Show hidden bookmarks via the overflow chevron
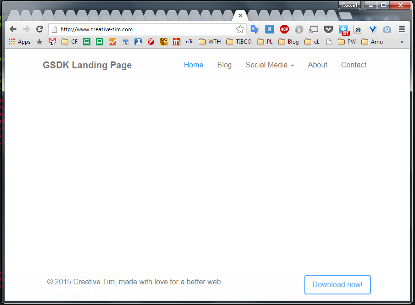The width and height of the screenshot is (415, 305). click(x=402, y=42)
